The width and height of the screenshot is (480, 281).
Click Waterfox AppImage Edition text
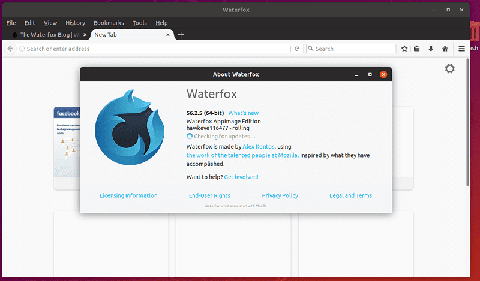[223, 122]
